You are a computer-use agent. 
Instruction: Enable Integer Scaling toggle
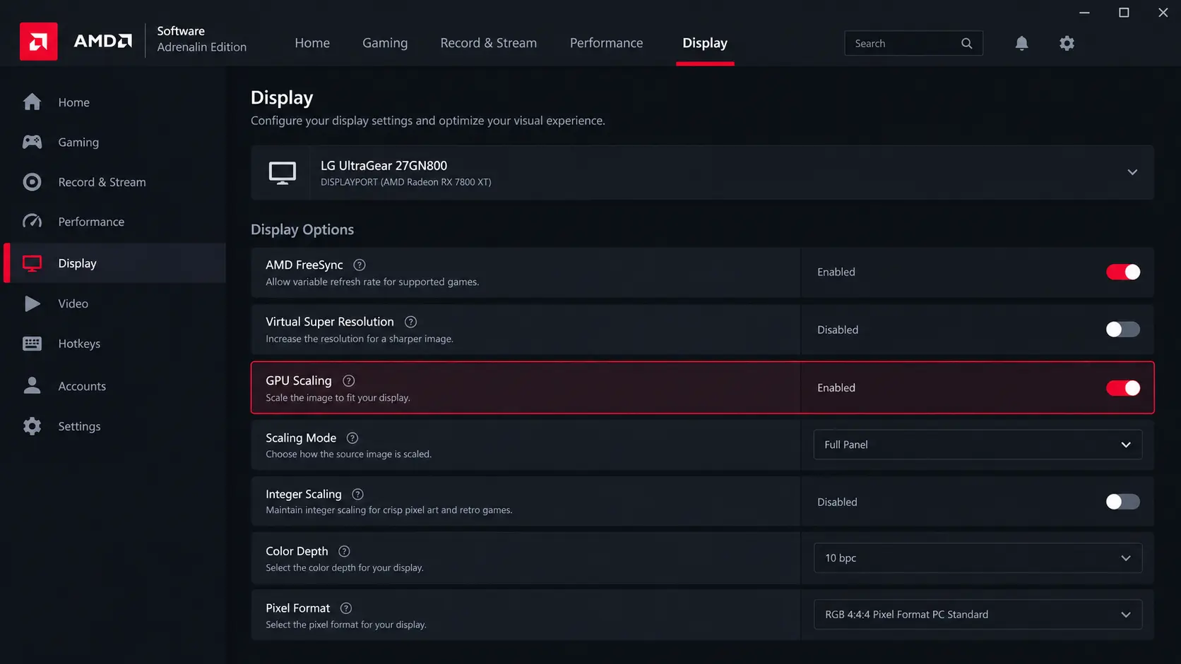tap(1123, 502)
